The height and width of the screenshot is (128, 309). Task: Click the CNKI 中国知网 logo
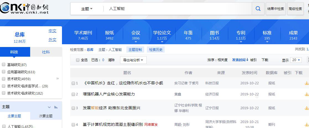pos(24,8)
